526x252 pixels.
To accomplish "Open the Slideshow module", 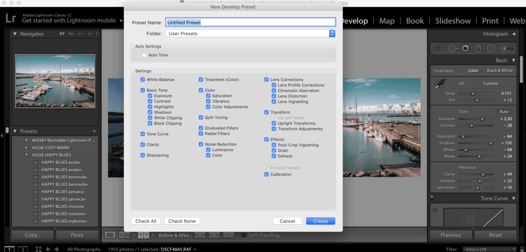I will [x=453, y=21].
